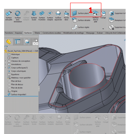Collapse tree panel using viewport edge handle
The height and width of the screenshot is (134, 128).
pyautogui.click(x=39, y=89)
